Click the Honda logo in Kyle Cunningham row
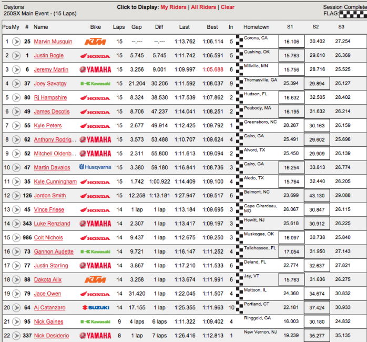The image size is (367, 342). (95, 182)
